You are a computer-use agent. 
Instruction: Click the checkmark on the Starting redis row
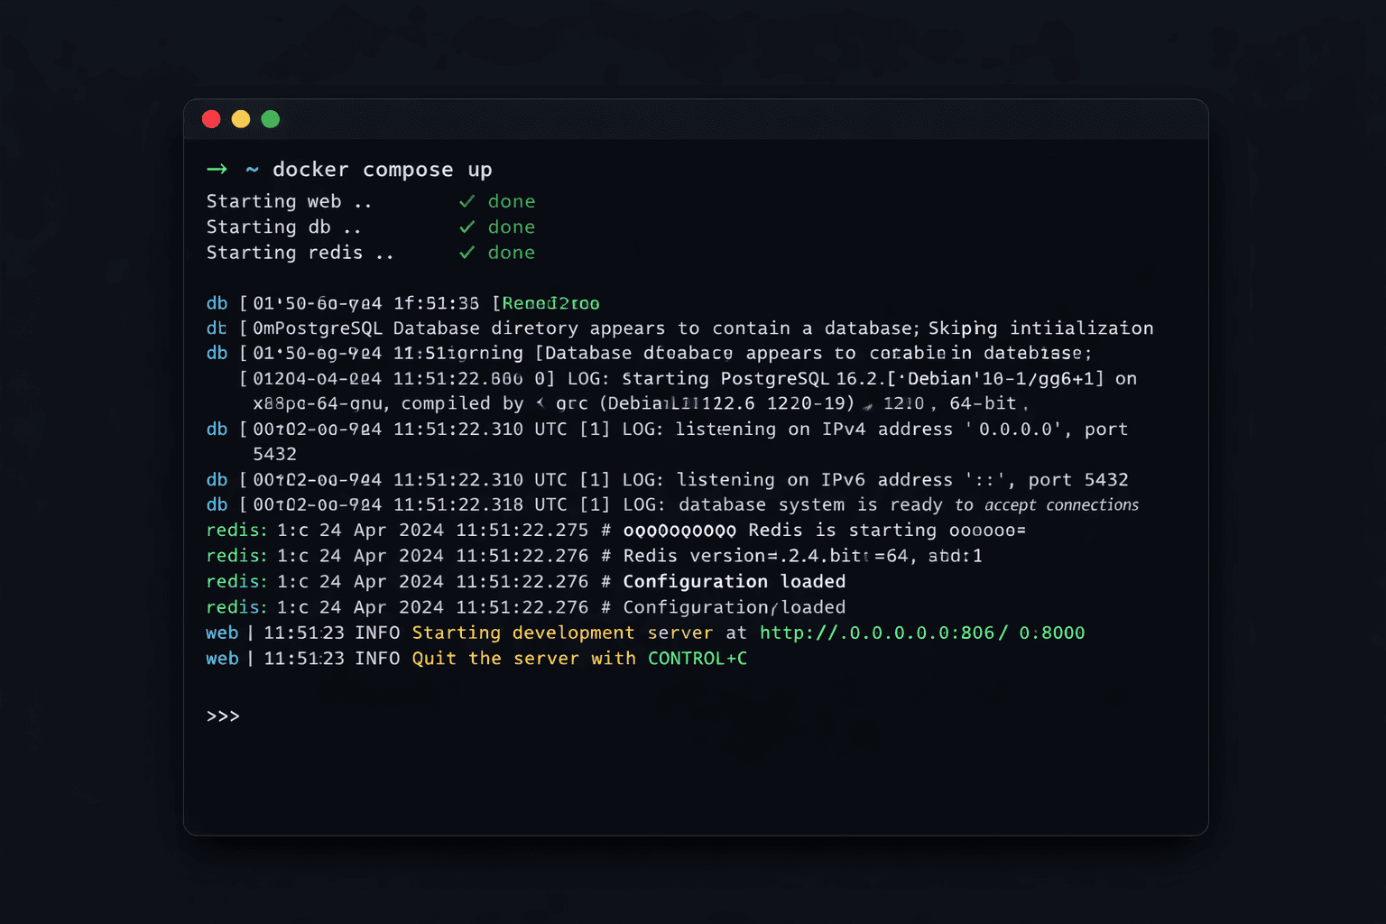pyautogui.click(x=467, y=253)
